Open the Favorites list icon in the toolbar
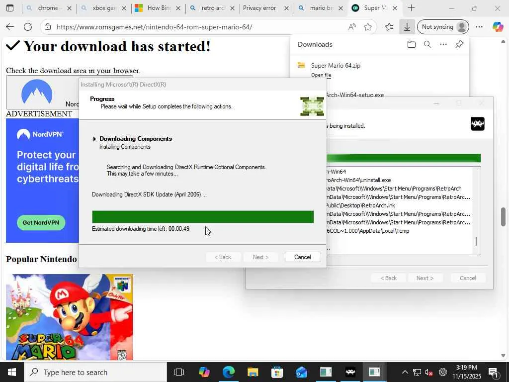This screenshot has height=382, width=509. tap(389, 27)
